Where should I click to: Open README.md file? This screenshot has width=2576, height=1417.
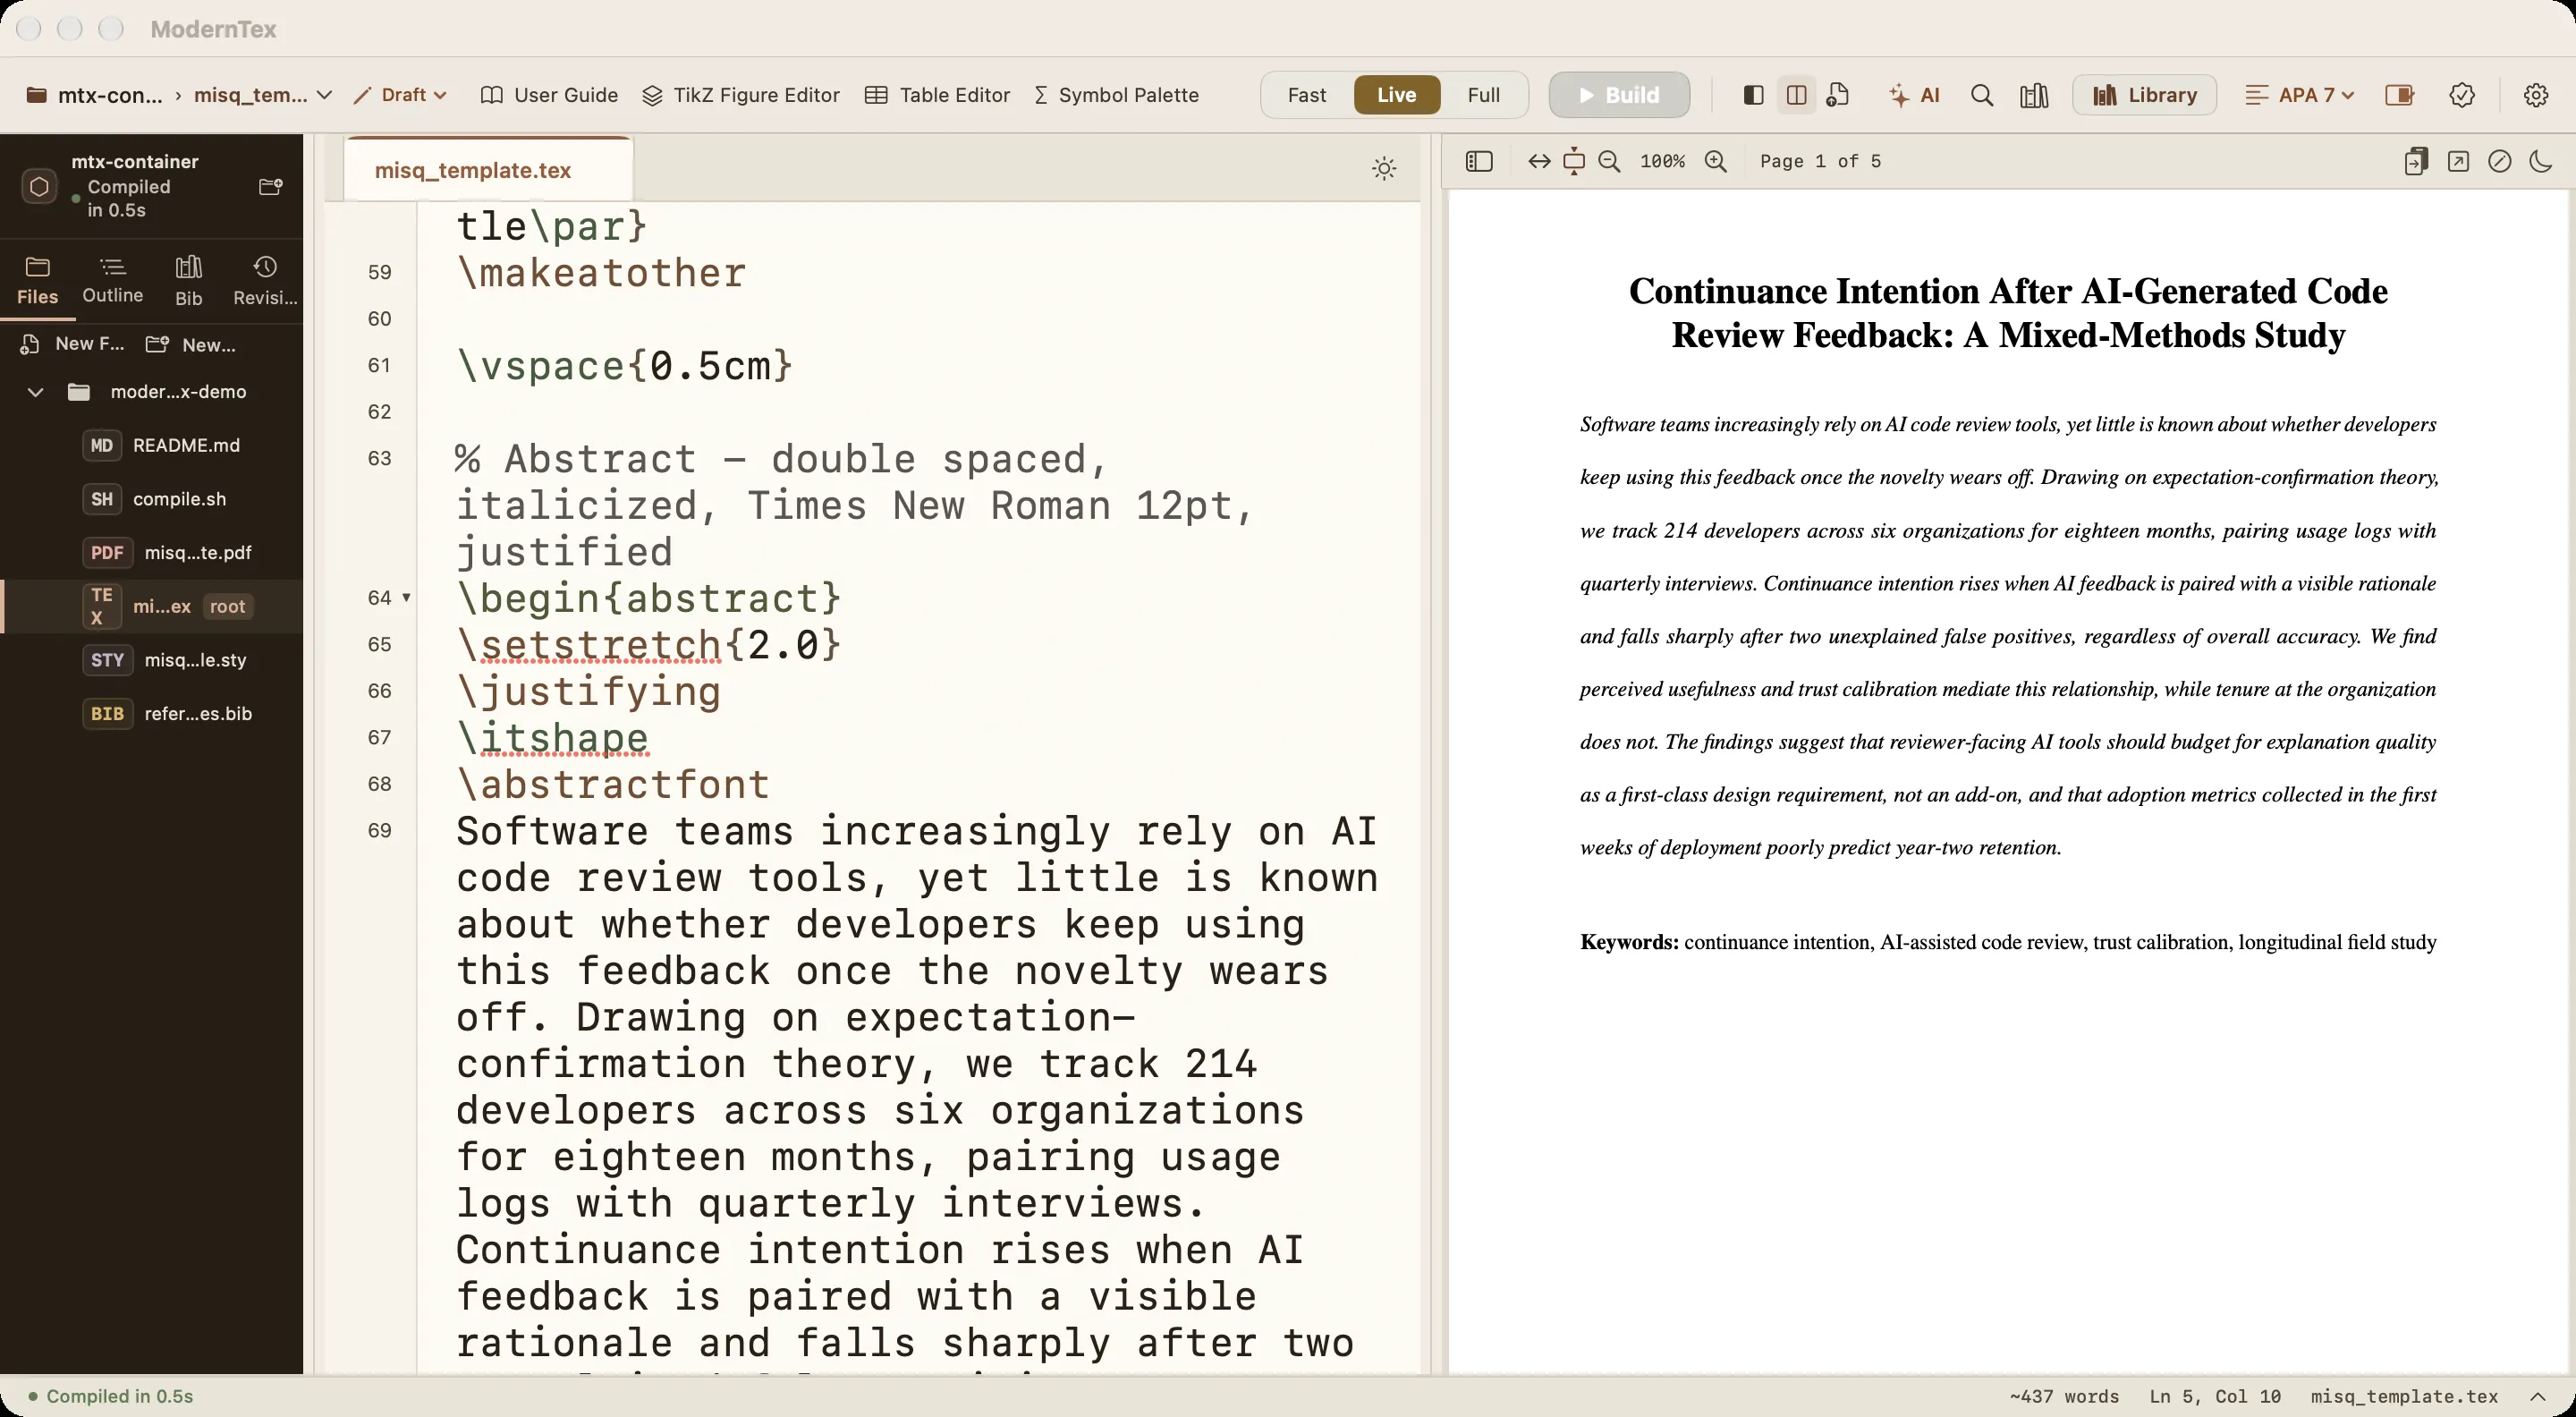coord(151,445)
